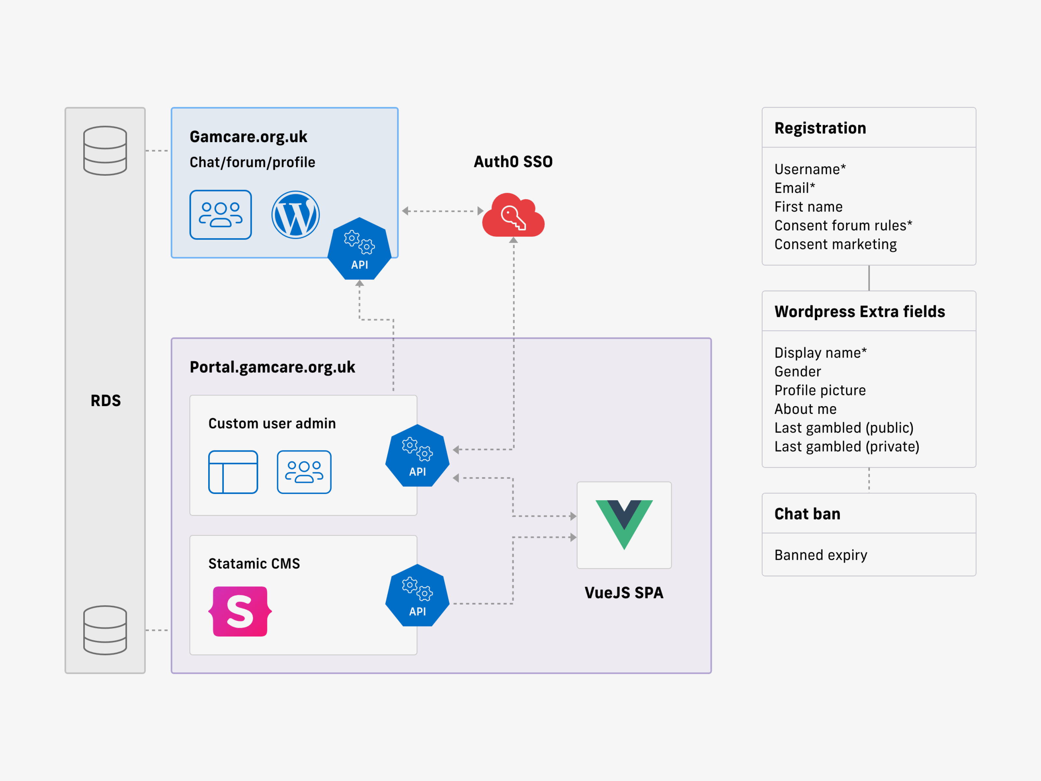Click the Chat ban panel header
Screen dimensions: 1041x781
pyautogui.click(x=807, y=514)
